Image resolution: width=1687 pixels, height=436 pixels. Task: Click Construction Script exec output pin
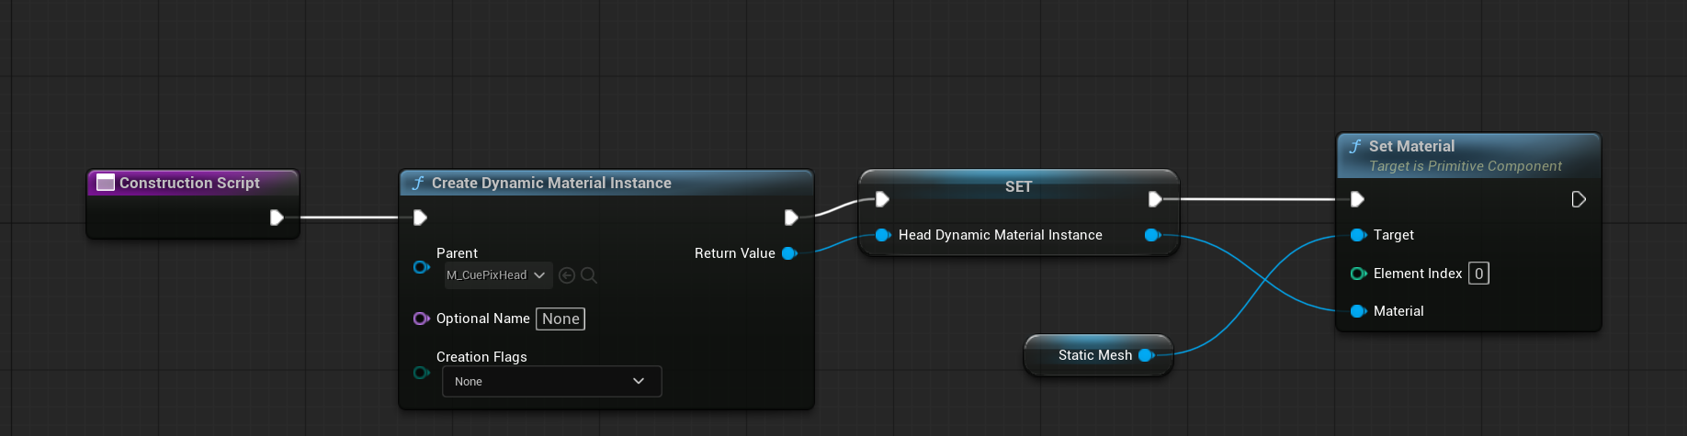(x=277, y=218)
